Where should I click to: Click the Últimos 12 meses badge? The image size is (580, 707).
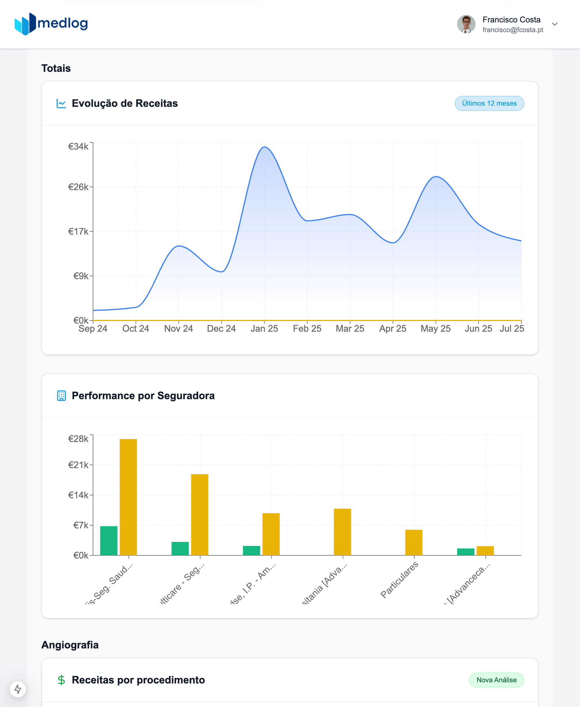(x=489, y=103)
